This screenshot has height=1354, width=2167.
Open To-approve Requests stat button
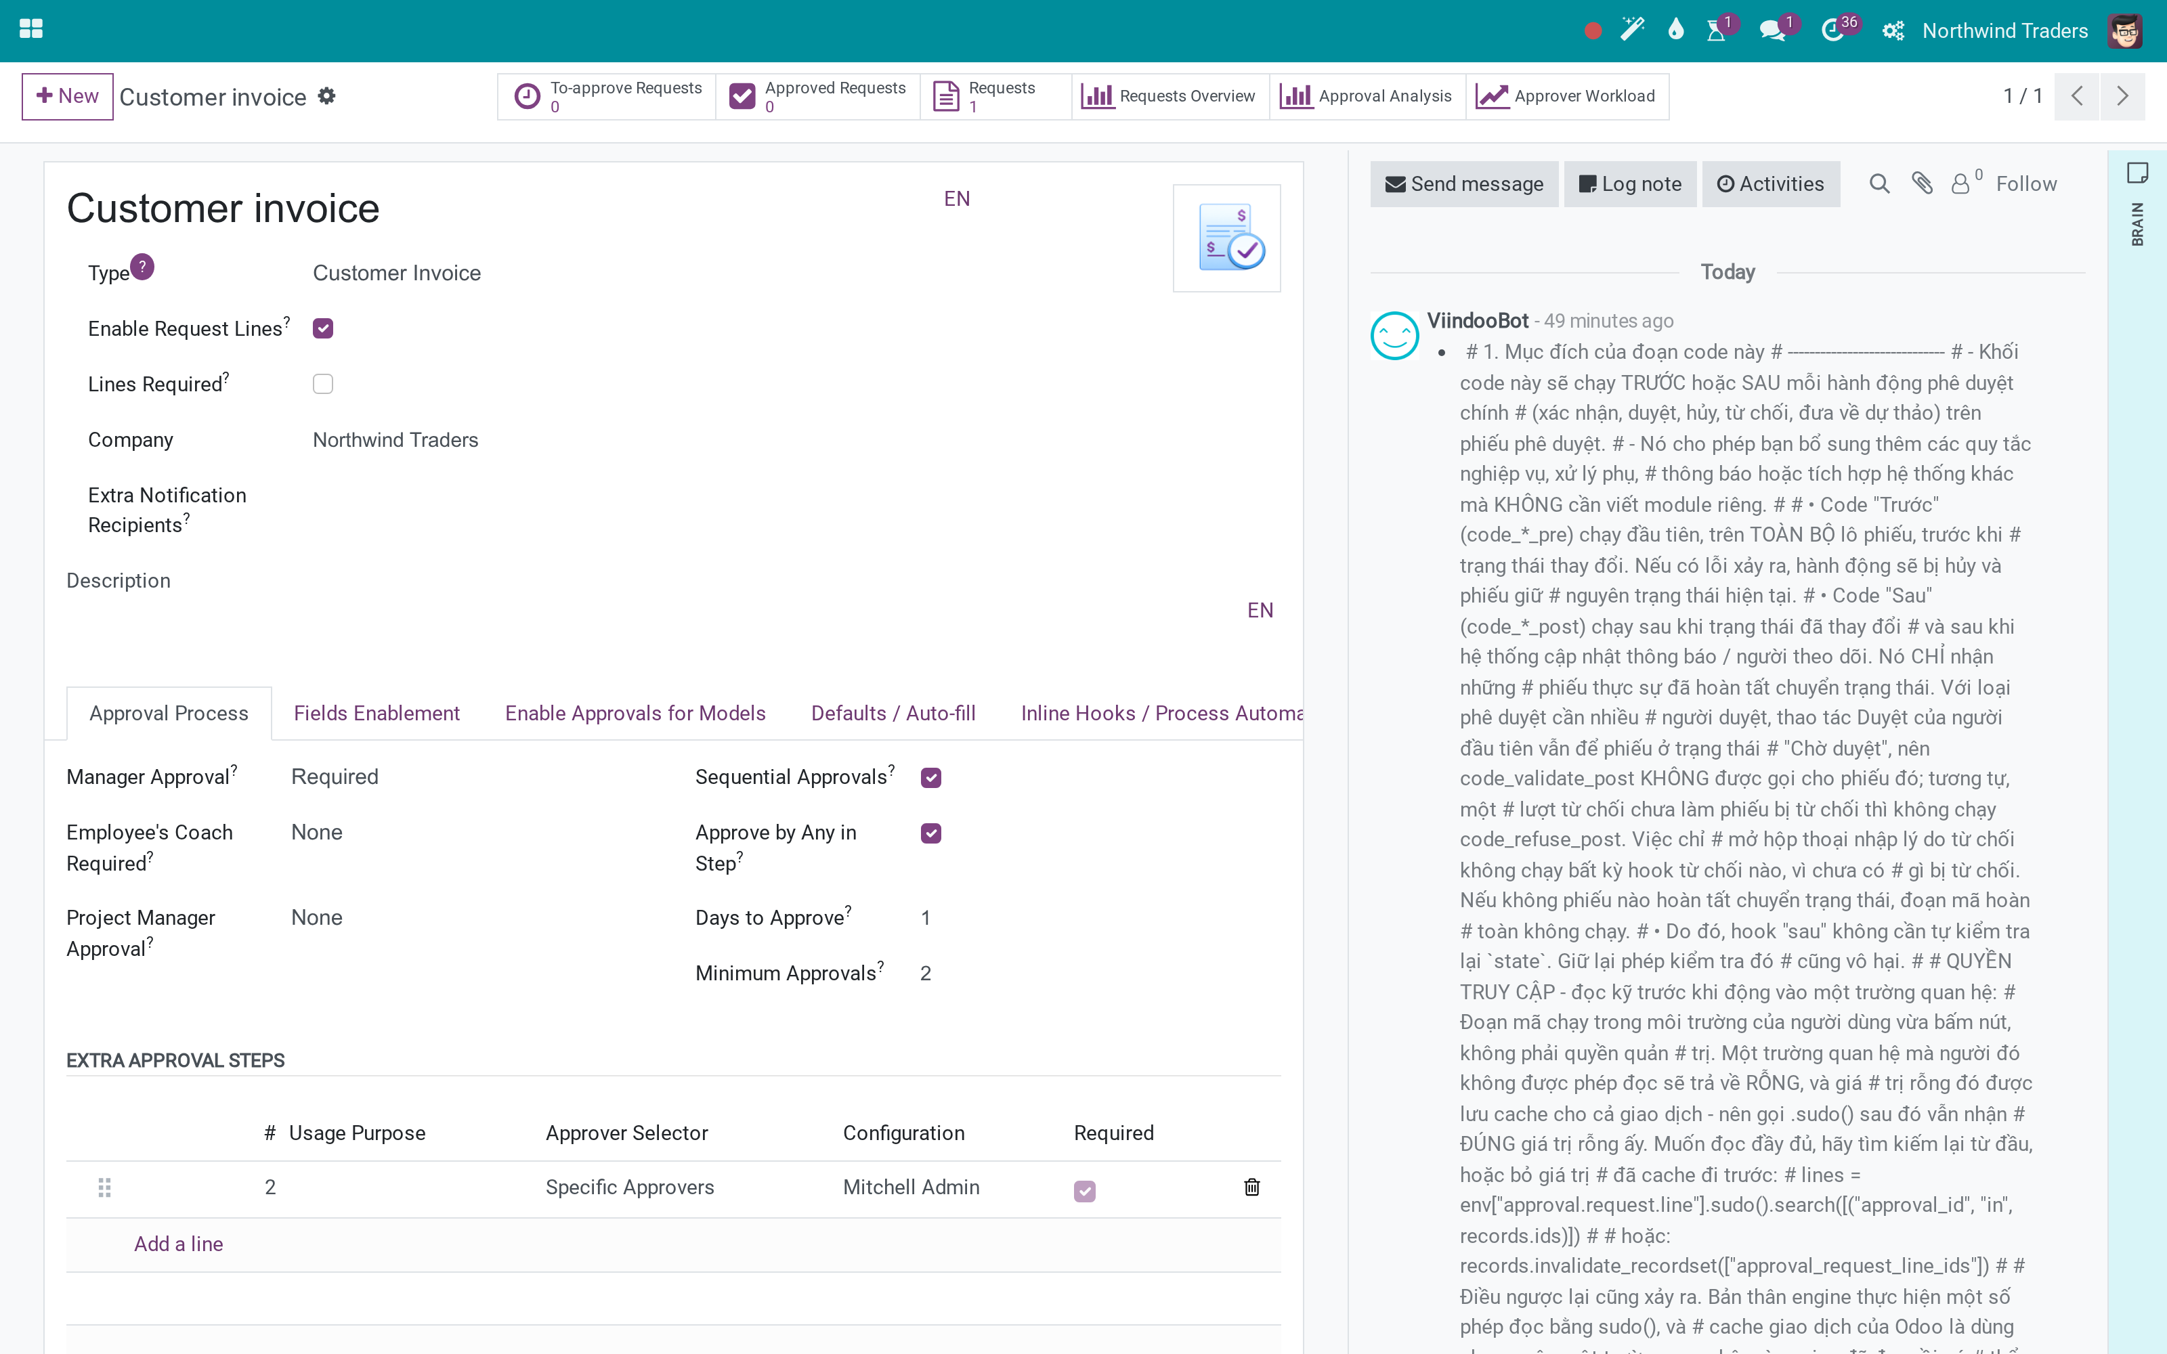(607, 96)
